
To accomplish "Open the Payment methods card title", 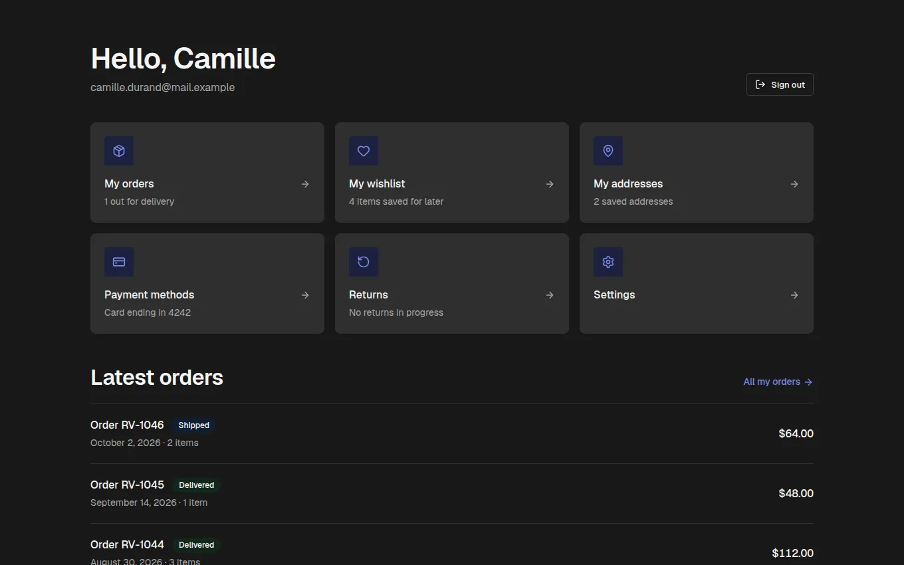I will (150, 295).
